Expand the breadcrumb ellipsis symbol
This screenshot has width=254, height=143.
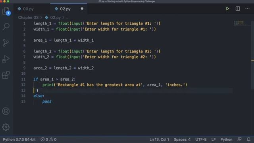tap(67, 17)
